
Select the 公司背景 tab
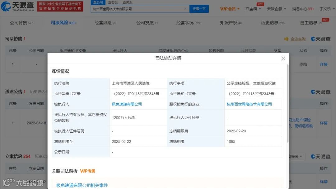click(21, 22)
